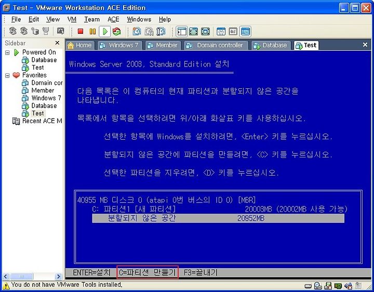Toggle the Show or Hide Sidebar icon

tap(182, 31)
